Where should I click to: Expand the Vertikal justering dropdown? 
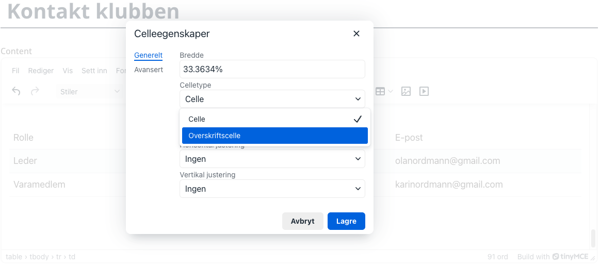point(272,189)
